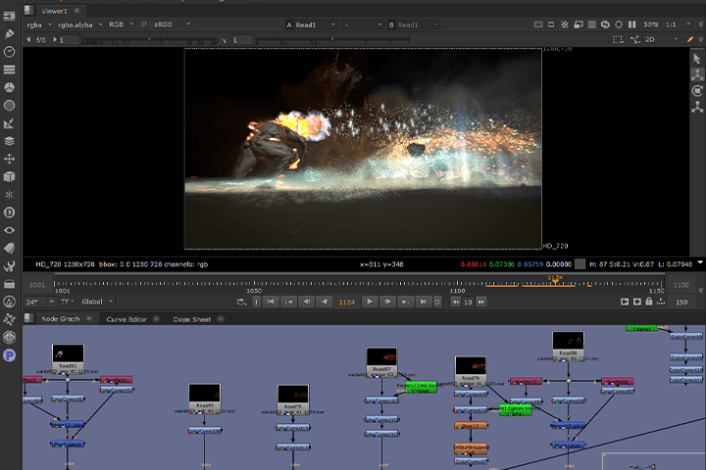The image size is (706, 470).
Task: Open the Metadata nodes tag icon
Action: (9, 248)
